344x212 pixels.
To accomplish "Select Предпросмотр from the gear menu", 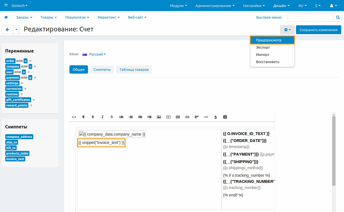I will 269,40.
